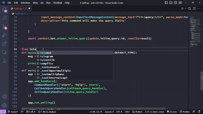Pick _testmultiphase from the autocomplete list
This screenshot has width=203, height=114.
pos(75,74)
